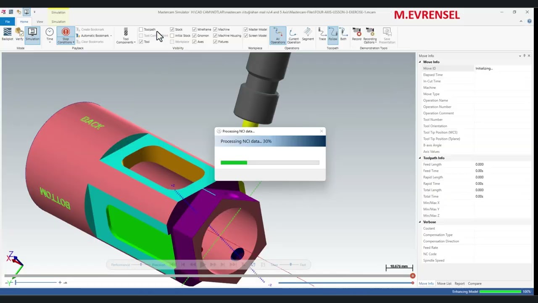Select the Move Info bottom tab
The image size is (538, 303).
(426, 284)
